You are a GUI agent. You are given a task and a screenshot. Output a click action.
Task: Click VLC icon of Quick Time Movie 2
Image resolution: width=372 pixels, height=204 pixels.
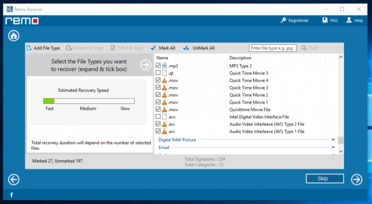pyautogui.click(x=164, y=95)
